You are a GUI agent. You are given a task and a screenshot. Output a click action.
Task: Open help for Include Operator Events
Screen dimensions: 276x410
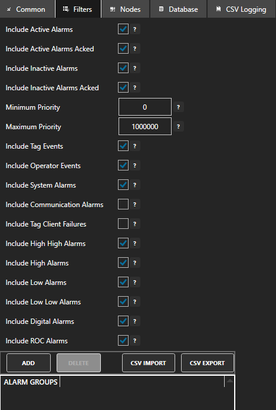click(134, 166)
